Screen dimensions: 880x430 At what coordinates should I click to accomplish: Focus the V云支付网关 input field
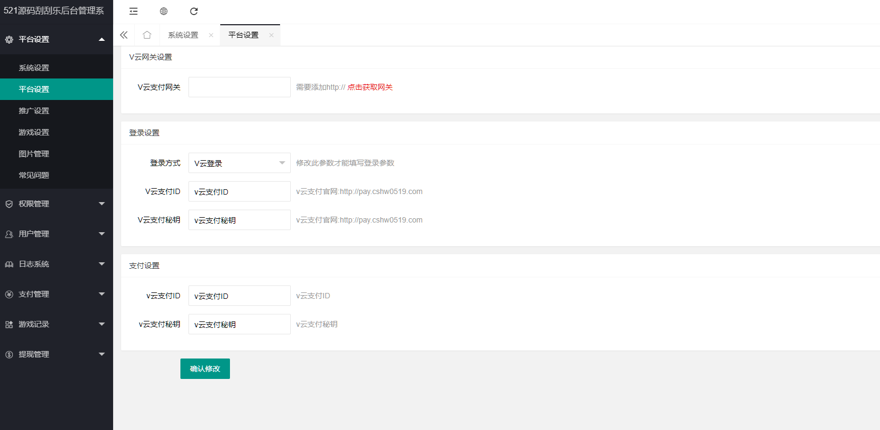(x=239, y=87)
